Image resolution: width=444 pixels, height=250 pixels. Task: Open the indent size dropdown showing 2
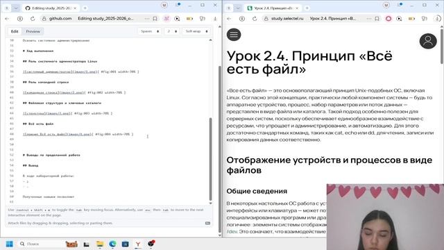tap(171, 31)
